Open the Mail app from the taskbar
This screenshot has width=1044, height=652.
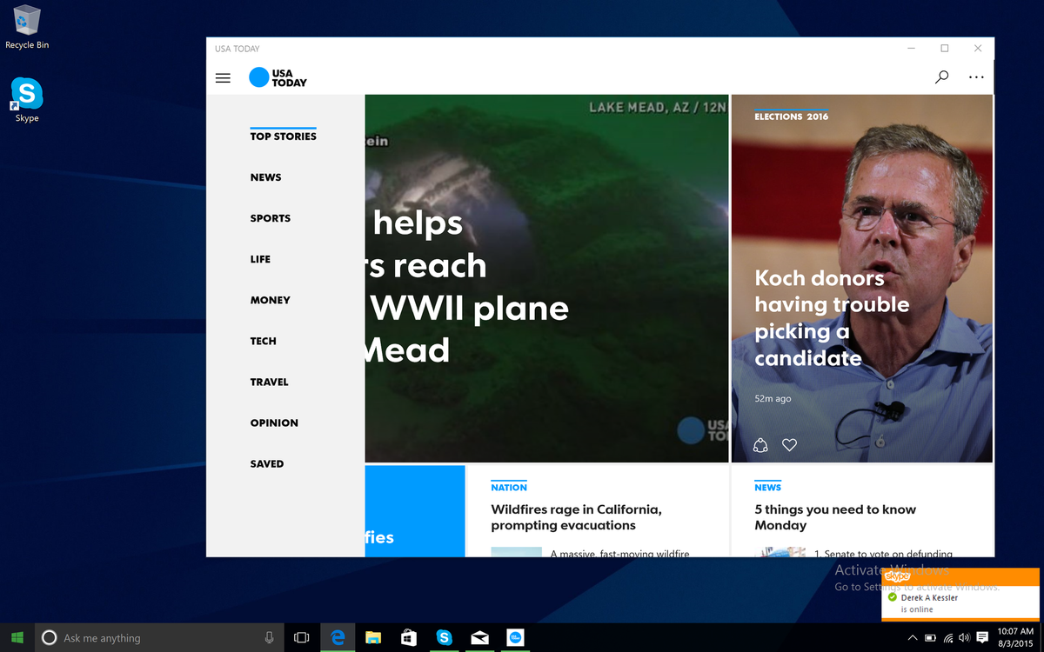tap(479, 637)
